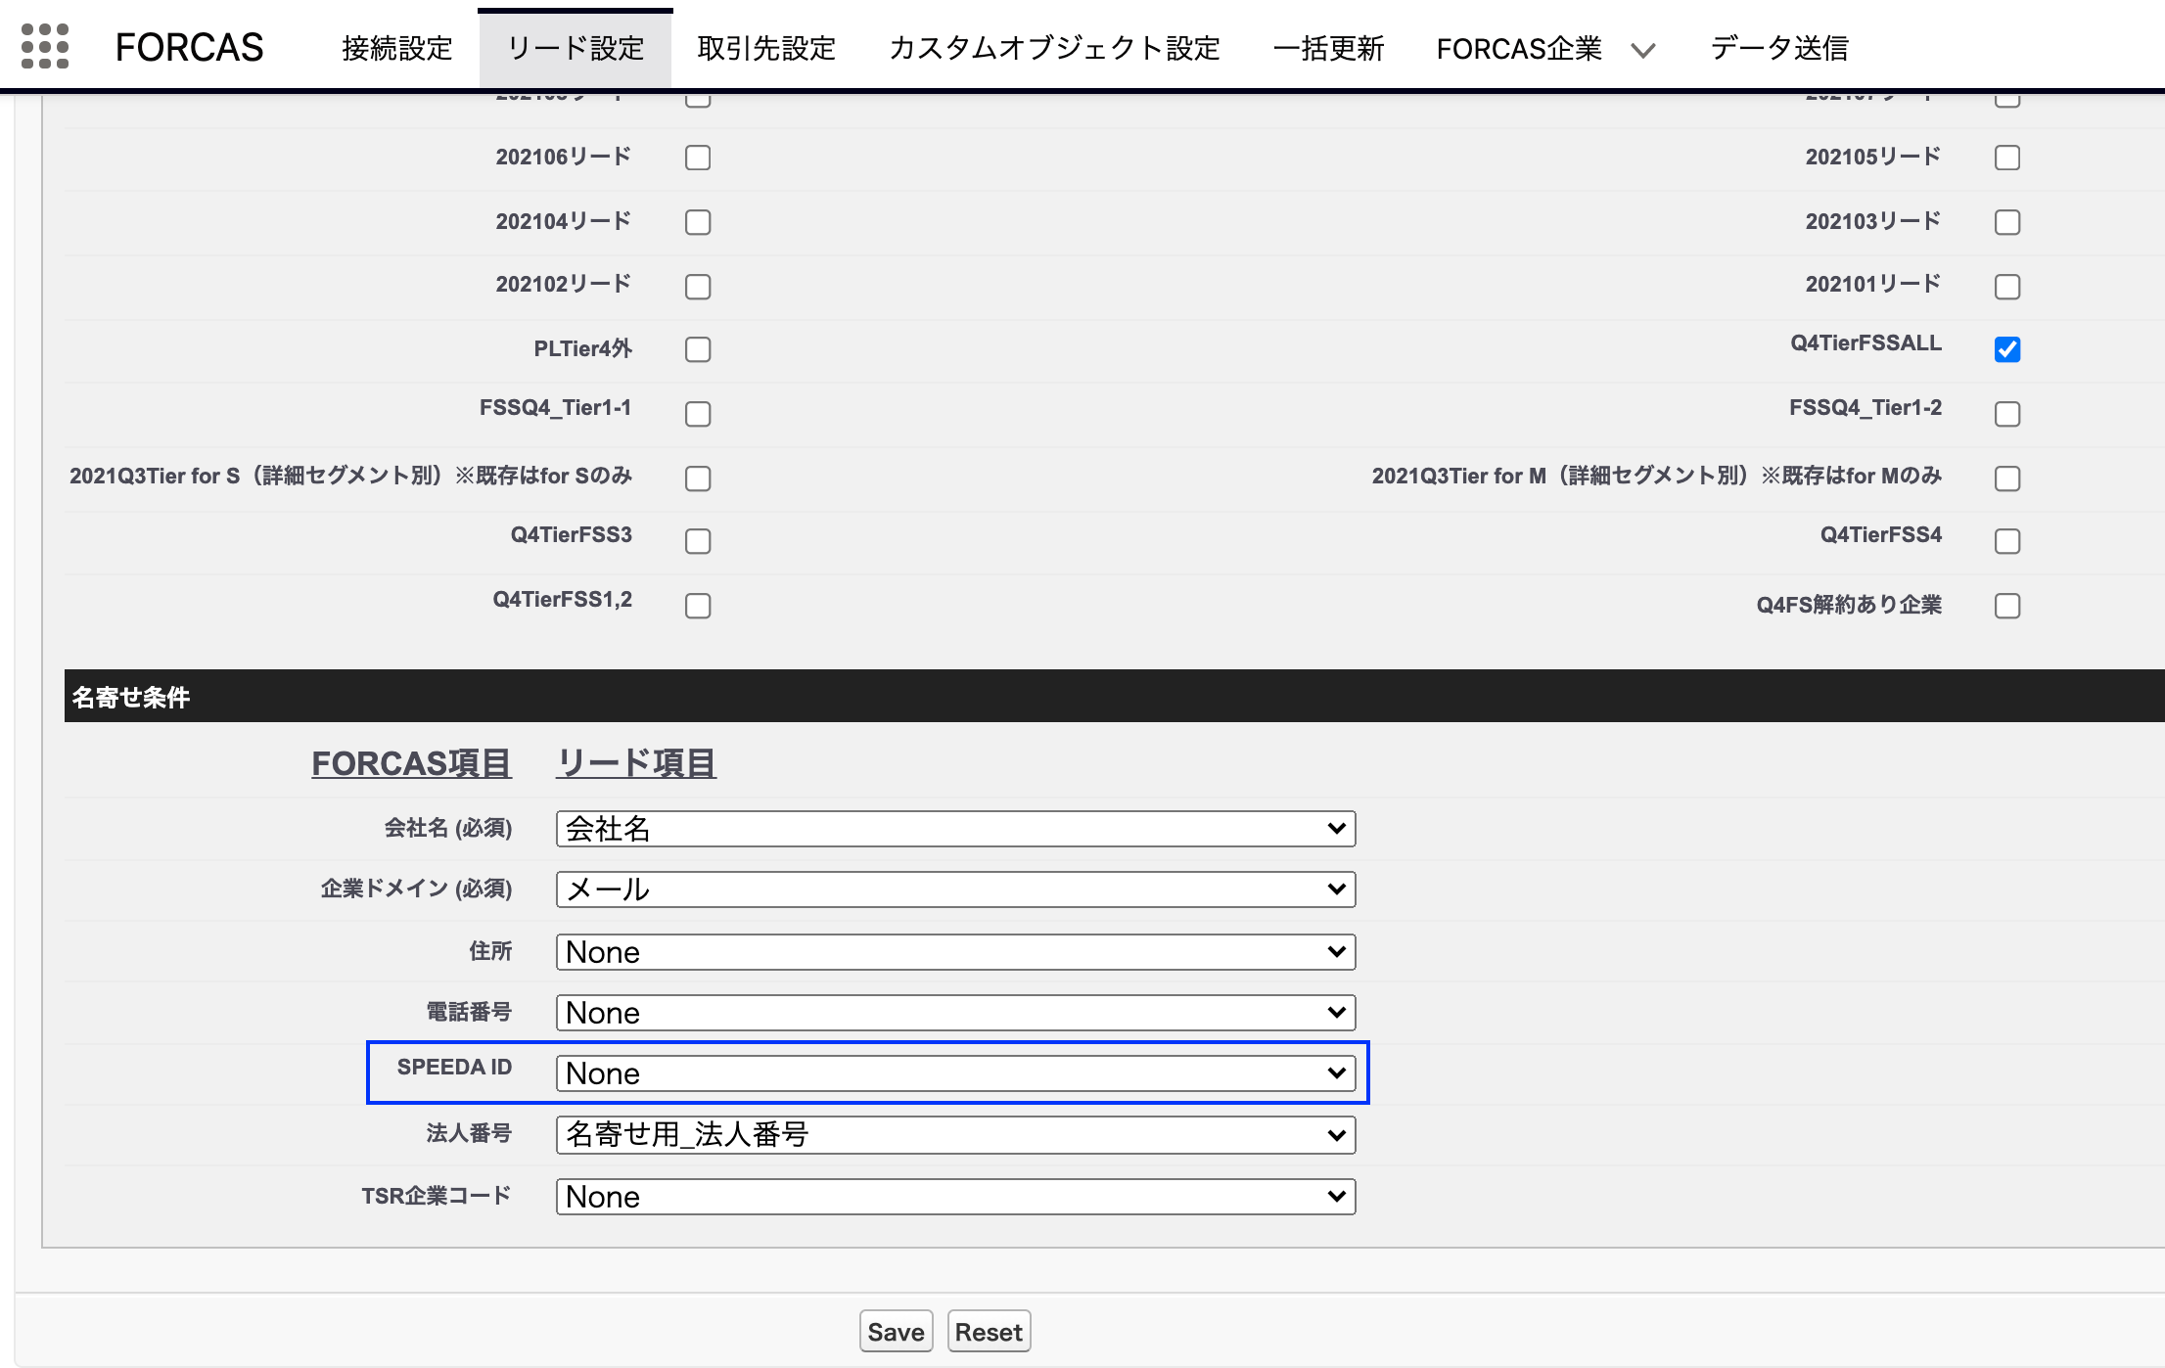Screen dimensions: 2165x1368
Task: Click the app launcher grid icon
Action: (x=43, y=46)
